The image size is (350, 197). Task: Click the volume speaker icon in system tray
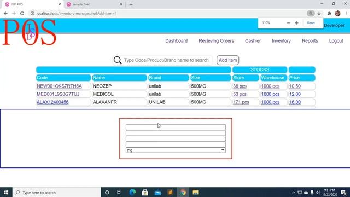tap(318, 192)
